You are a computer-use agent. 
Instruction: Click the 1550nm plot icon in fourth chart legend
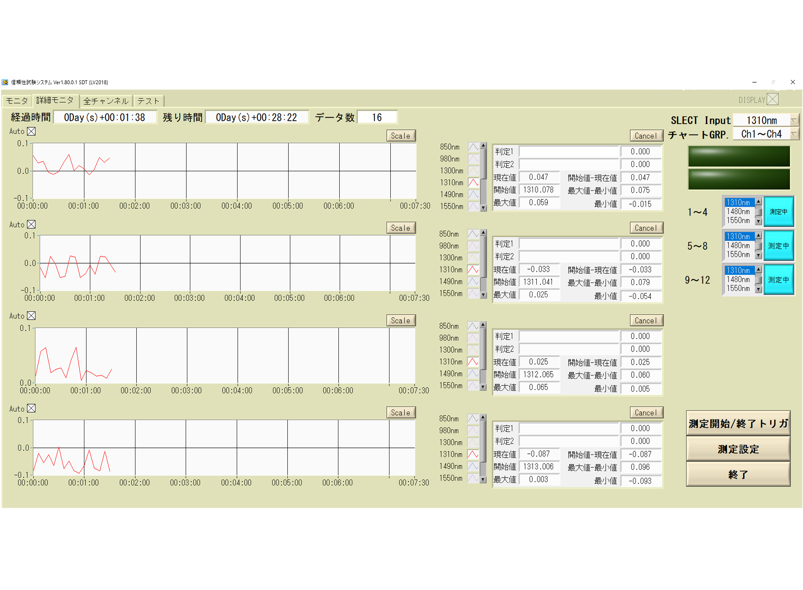pos(473,478)
